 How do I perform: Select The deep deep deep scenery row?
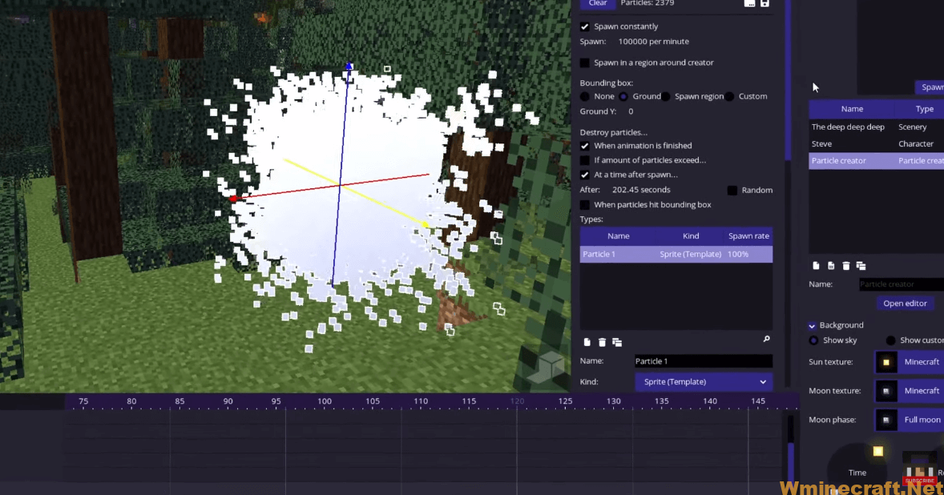point(876,127)
